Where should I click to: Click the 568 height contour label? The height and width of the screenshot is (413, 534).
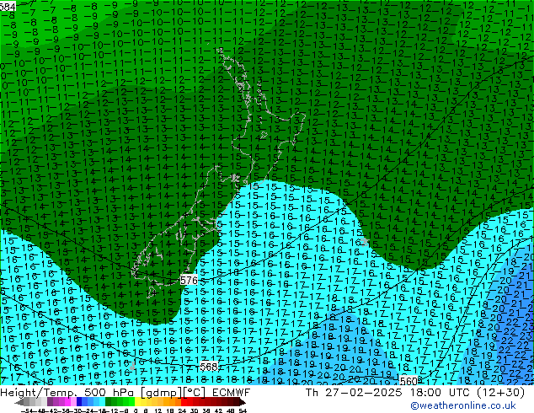[x=208, y=367]
